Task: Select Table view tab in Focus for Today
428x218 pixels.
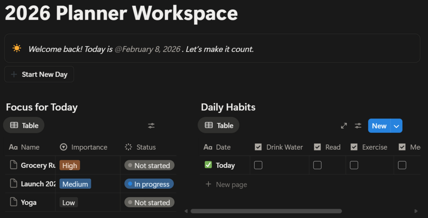Action: tap(24, 125)
